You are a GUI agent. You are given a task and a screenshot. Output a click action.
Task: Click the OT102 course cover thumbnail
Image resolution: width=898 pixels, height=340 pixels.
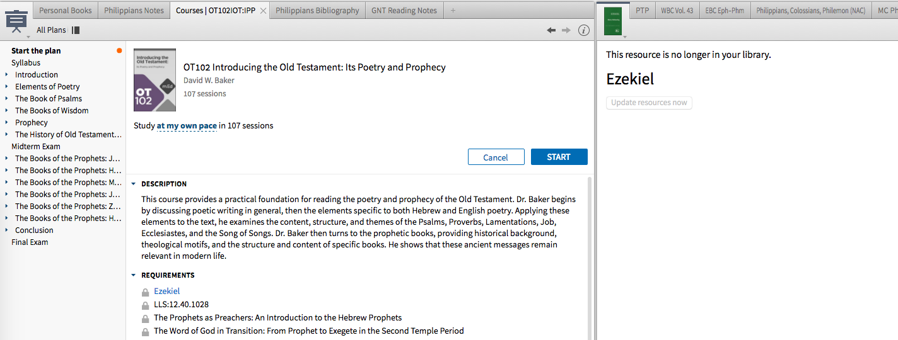(x=155, y=81)
